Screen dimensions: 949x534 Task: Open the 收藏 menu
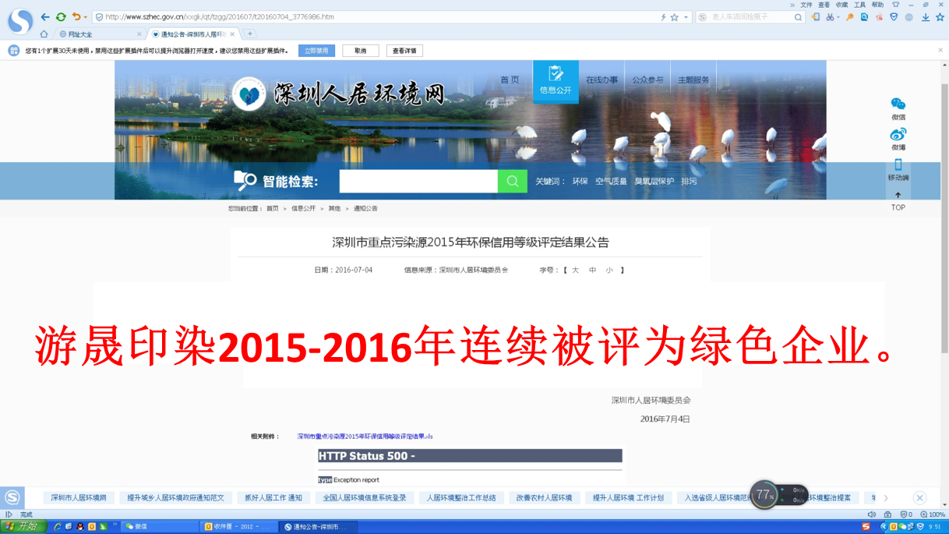[841, 5]
